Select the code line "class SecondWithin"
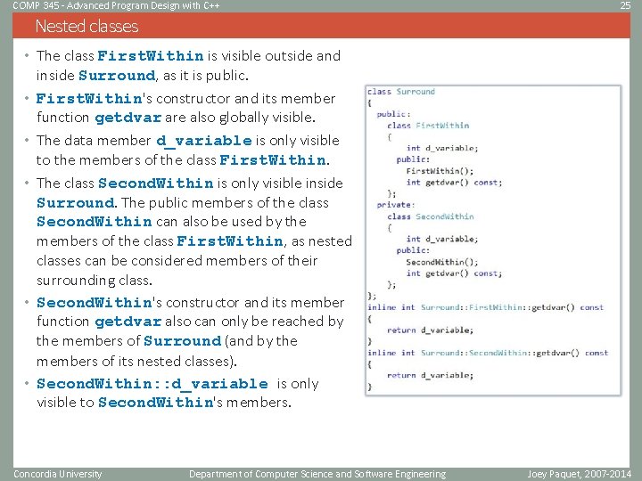Screen dimensions: 642x481 (x=431, y=216)
